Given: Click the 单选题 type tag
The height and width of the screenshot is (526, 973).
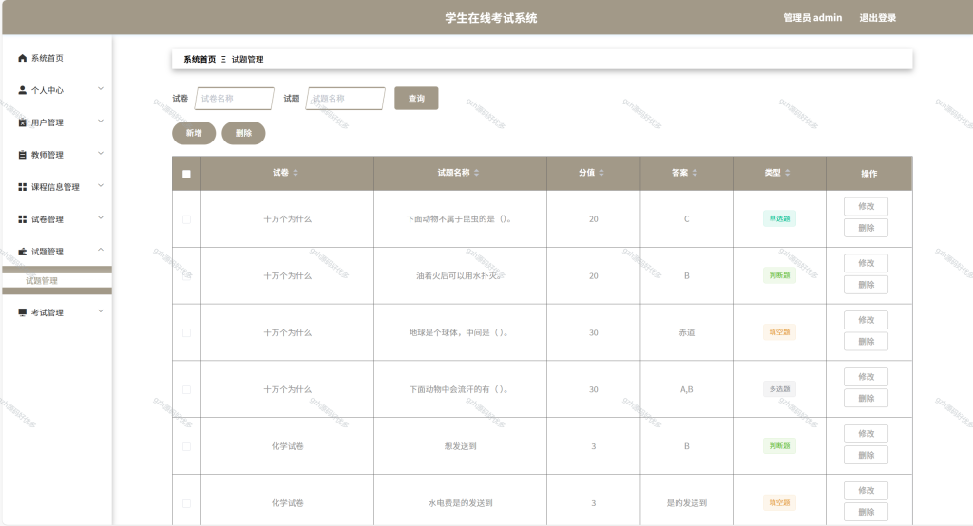Looking at the screenshot, I should [779, 218].
